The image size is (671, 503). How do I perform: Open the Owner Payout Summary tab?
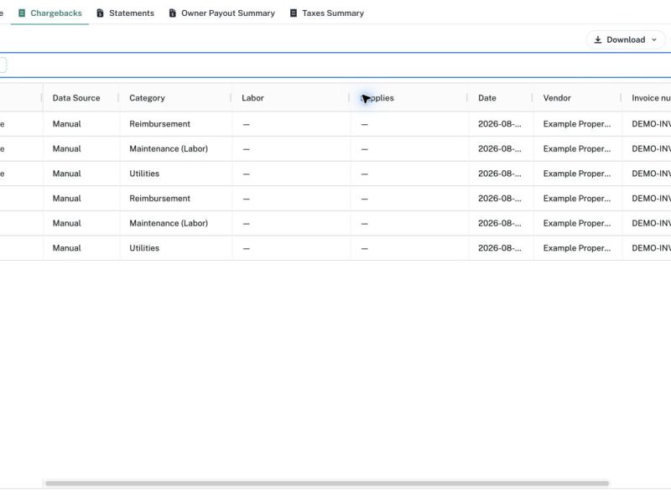tap(221, 13)
